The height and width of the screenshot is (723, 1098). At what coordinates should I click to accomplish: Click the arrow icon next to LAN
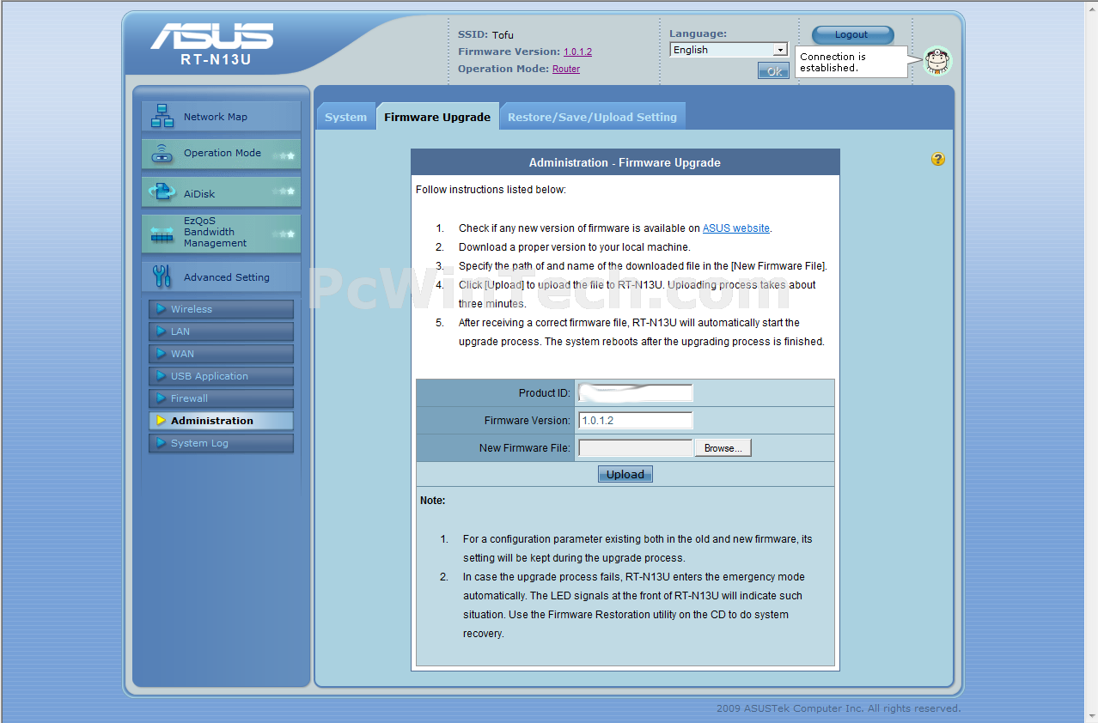161,331
